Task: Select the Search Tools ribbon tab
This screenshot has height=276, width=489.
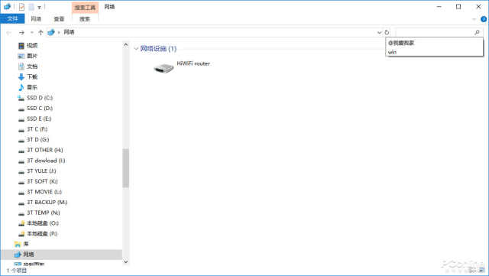Action: point(85,7)
